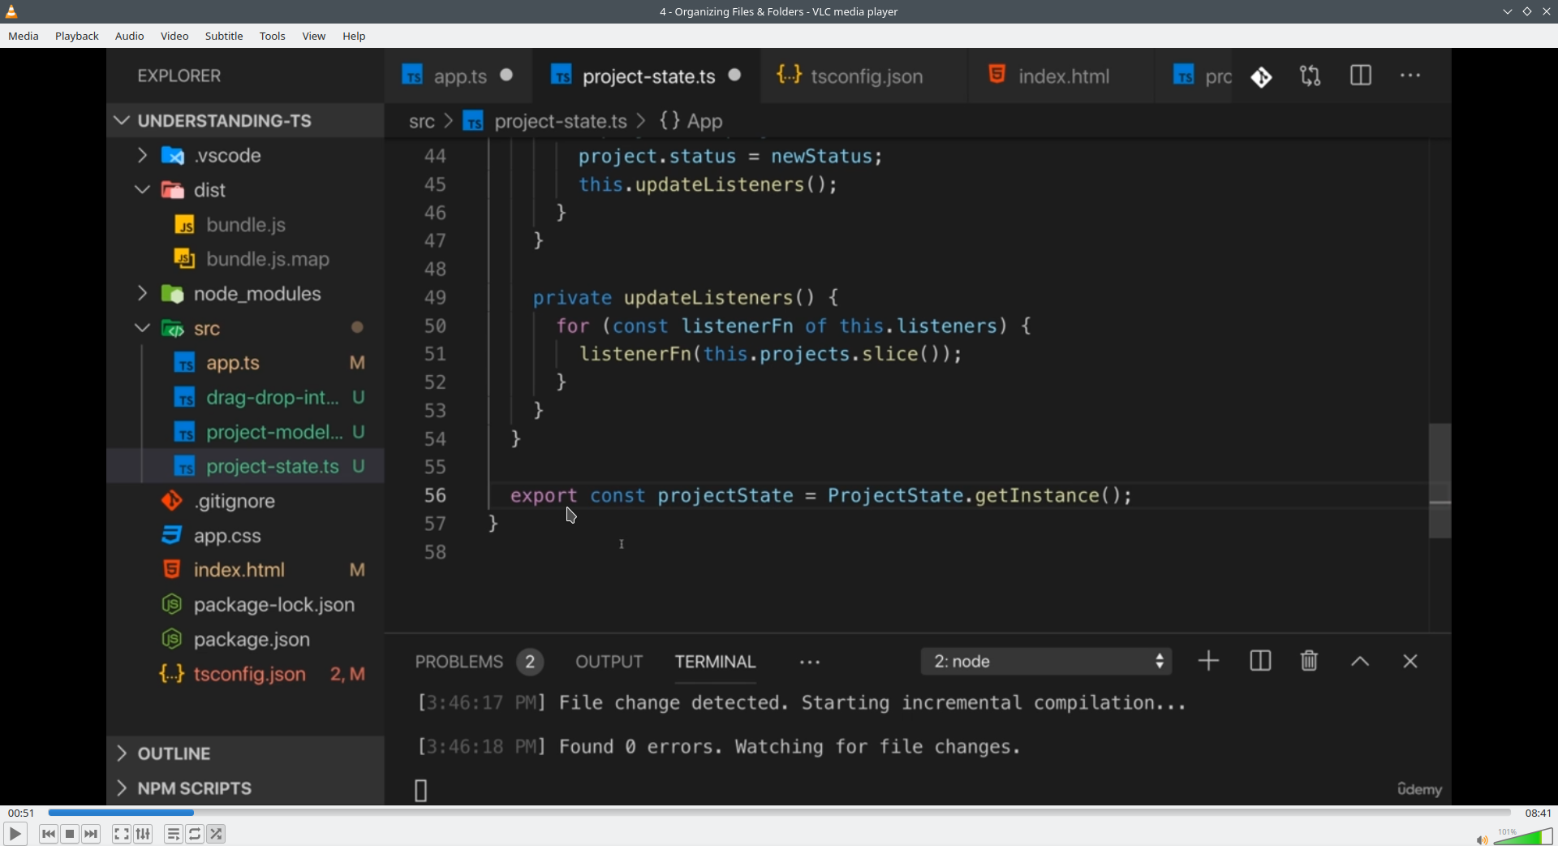The image size is (1558, 846).
Task: Collapse the UNDERSTANDING-TS root folder
Action: point(245,121)
